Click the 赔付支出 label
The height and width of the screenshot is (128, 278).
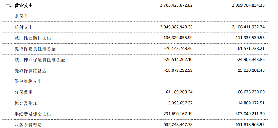[24, 27]
